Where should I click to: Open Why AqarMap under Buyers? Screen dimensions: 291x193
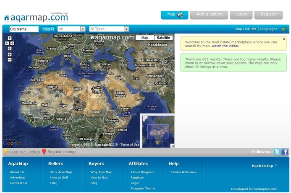(x=101, y=172)
